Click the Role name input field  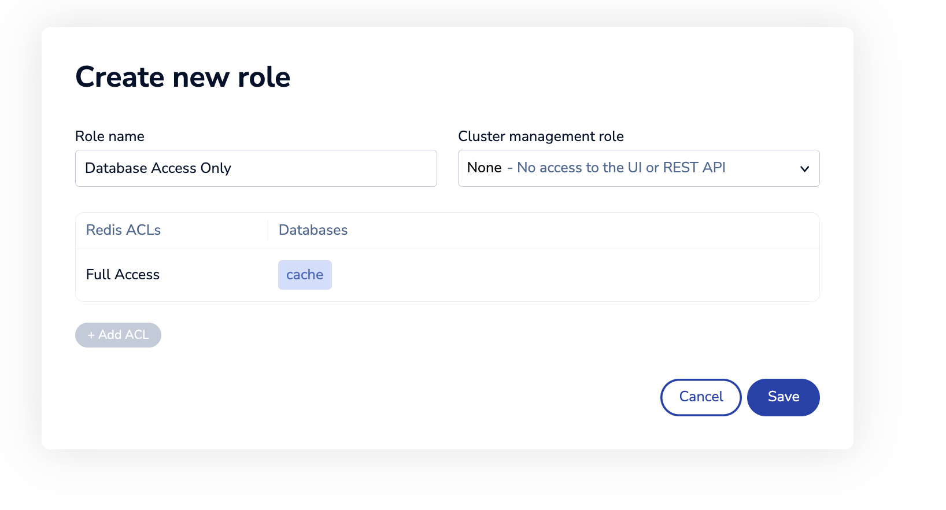(256, 168)
